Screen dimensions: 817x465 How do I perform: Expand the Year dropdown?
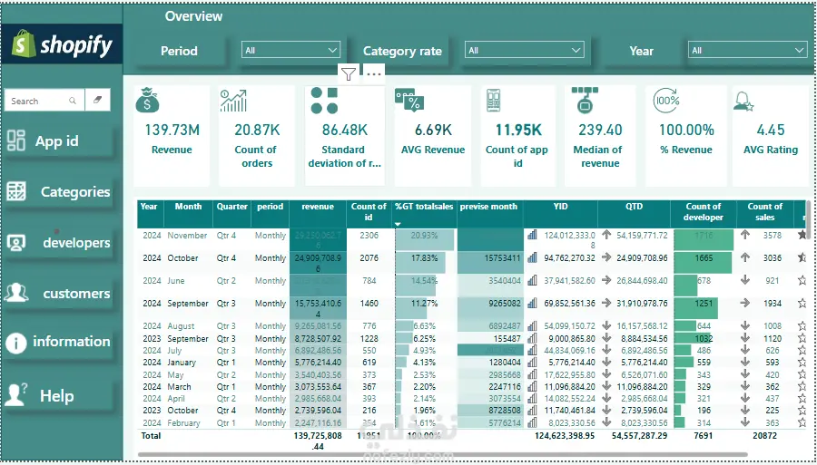pyautogui.click(x=748, y=50)
